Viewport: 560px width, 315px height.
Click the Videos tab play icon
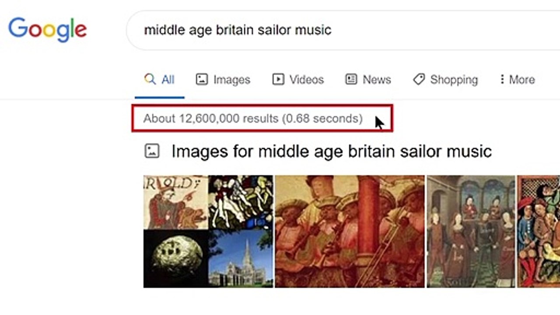click(x=278, y=79)
